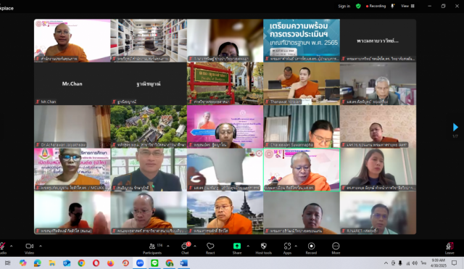Open the Apps menu in toolbar
Image resolution: width=464 pixels, height=269 pixels.
287,248
